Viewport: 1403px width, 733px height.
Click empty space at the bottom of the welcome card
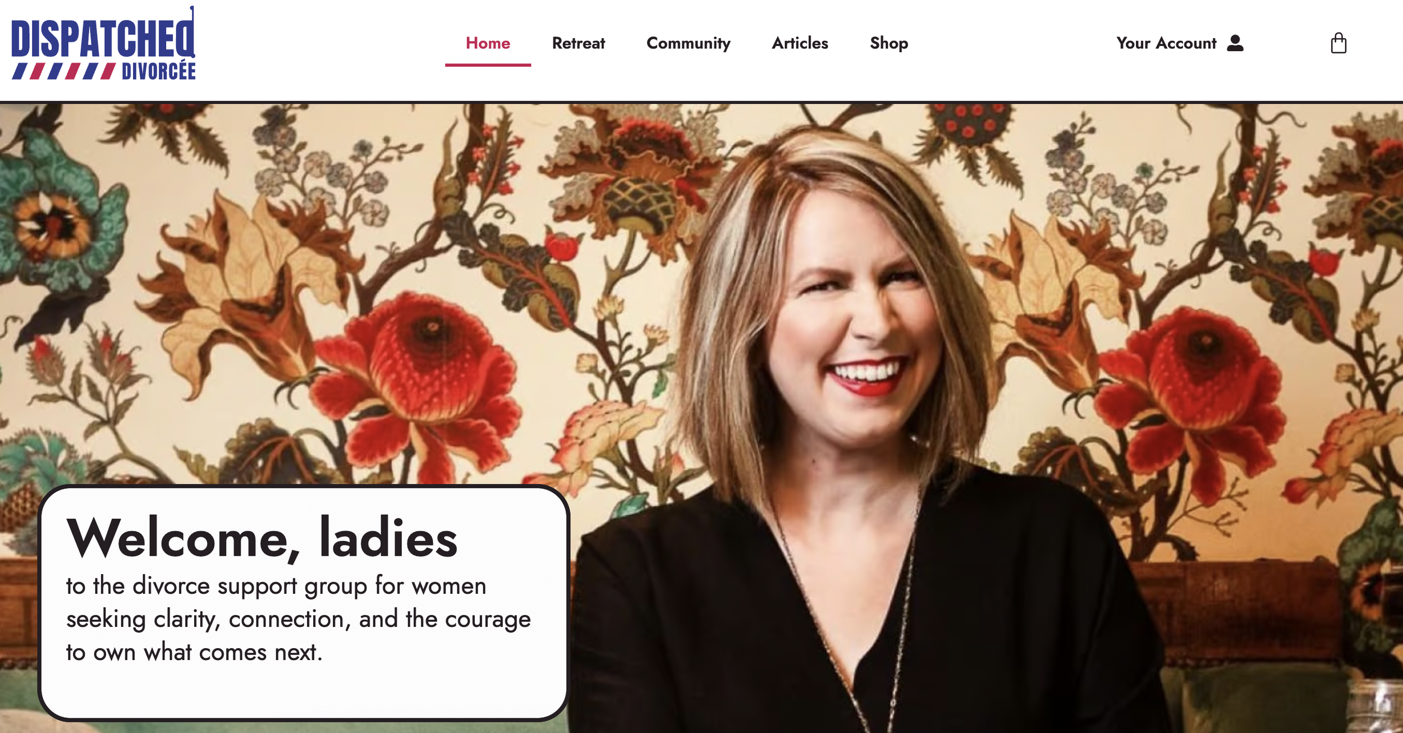pos(303,693)
